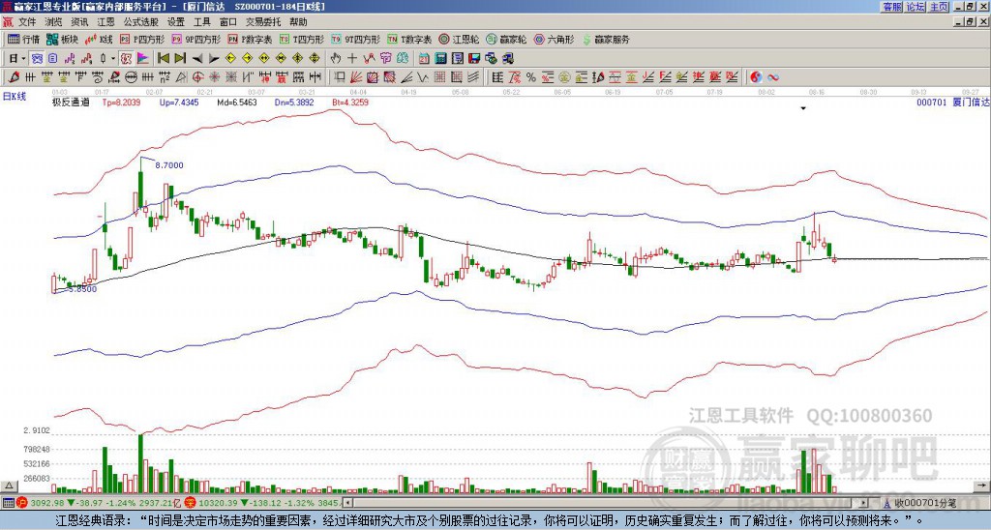Screen dimensions: 991x530
Task: Open the P数字表 number table
Action: click(x=250, y=39)
